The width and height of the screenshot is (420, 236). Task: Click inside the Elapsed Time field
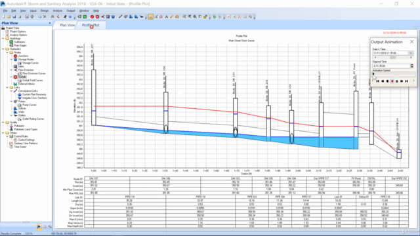(x=391, y=66)
